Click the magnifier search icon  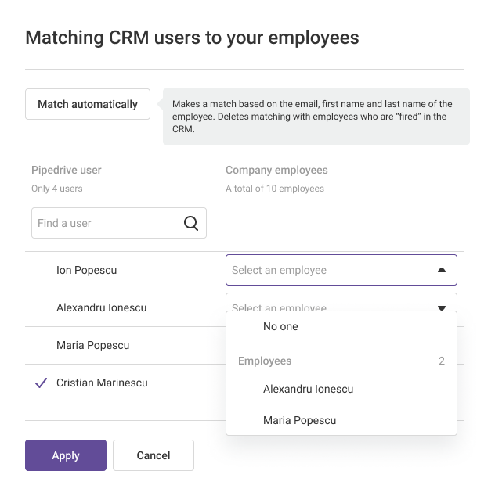tap(191, 223)
